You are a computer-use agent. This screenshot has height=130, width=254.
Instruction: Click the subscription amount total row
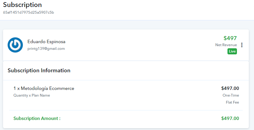pos(126,118)
